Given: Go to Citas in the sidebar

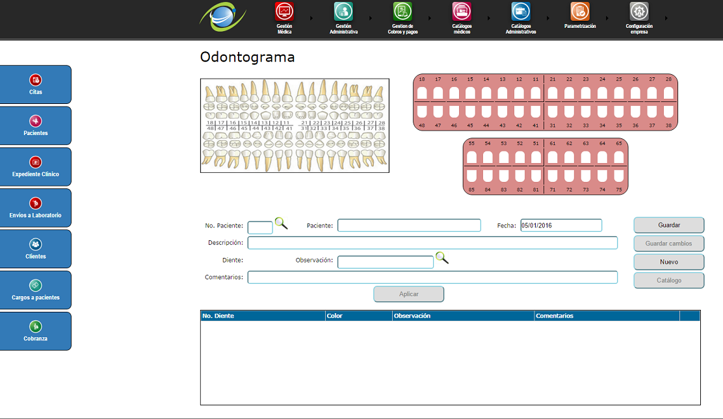Looking at the screenshot, I should tap(36, 84).
